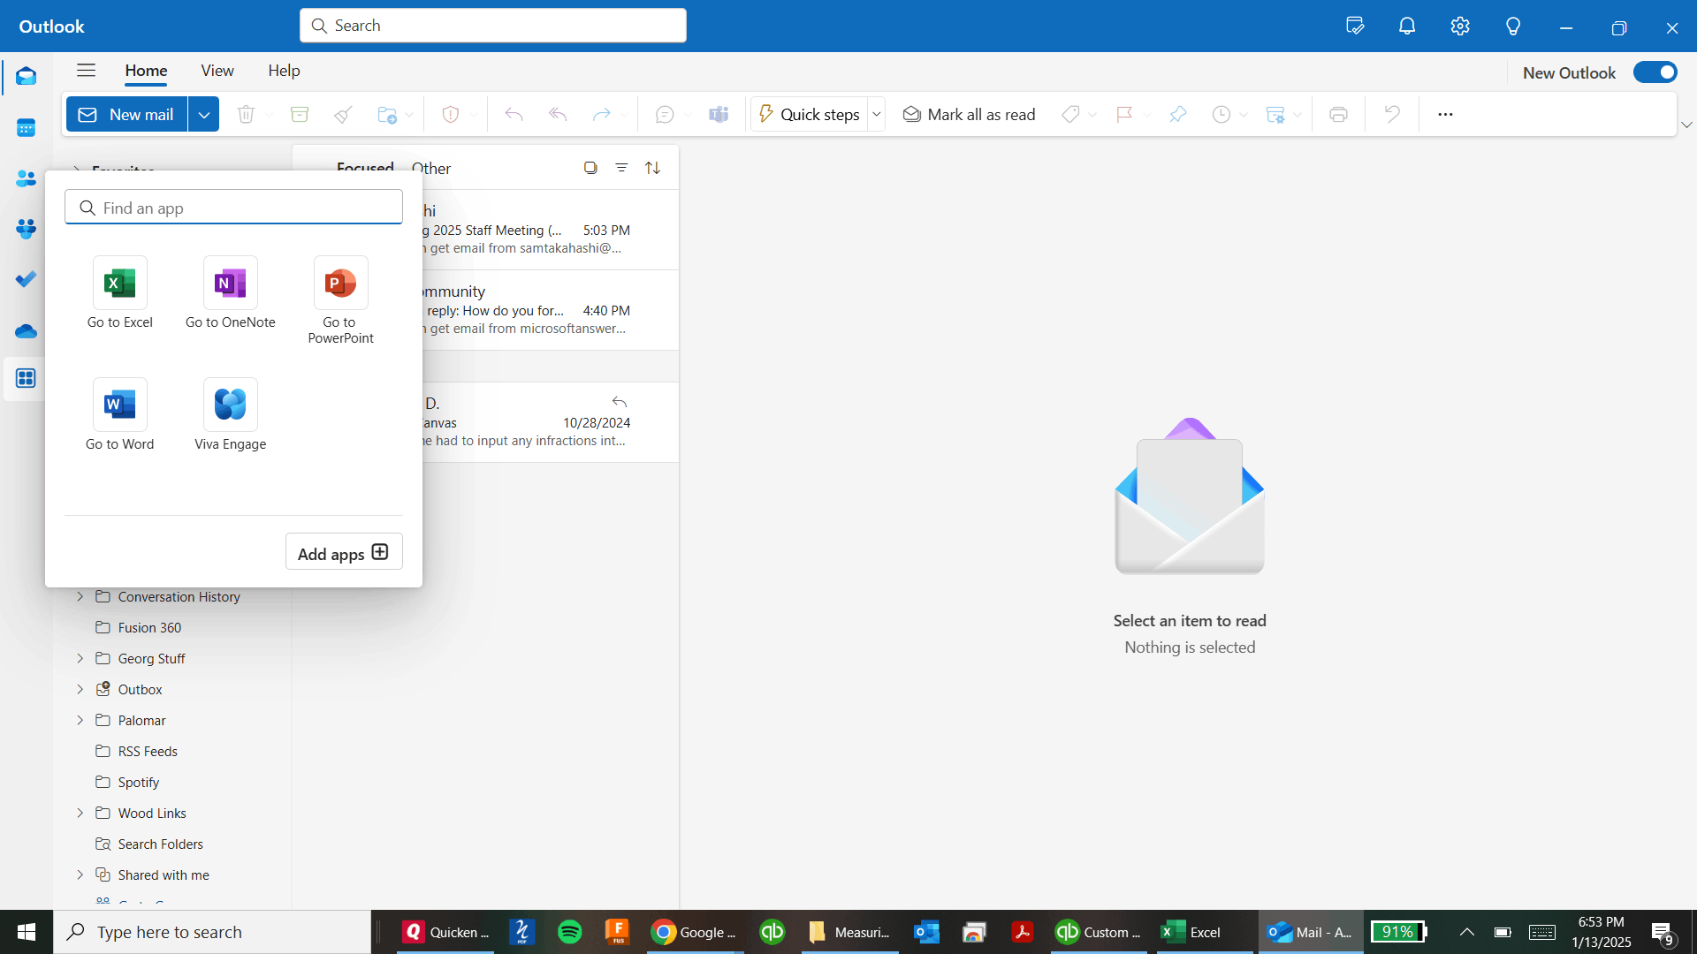
Task: Expand the Conversation History folder
Action: click(80, 597)
